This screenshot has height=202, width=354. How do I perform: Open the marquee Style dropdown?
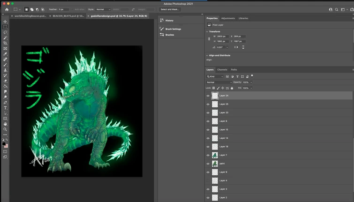[103, 9]
